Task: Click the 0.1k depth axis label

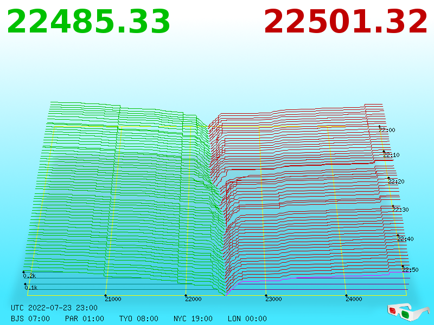Action: [31, 288]
